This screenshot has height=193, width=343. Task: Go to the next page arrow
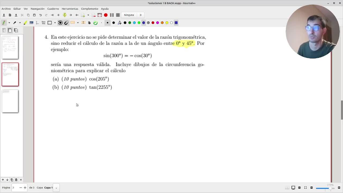[x=71, y=15]
